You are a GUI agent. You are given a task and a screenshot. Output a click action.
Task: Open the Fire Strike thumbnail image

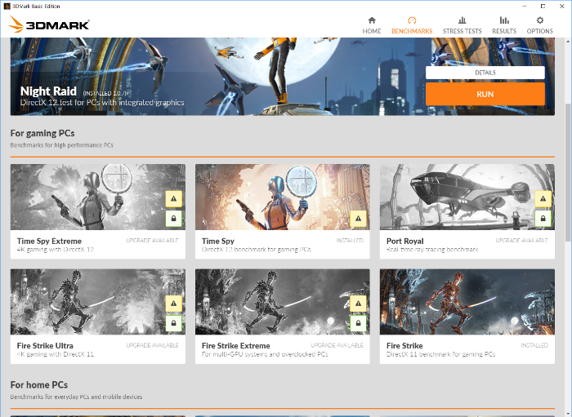click(467, 302)
